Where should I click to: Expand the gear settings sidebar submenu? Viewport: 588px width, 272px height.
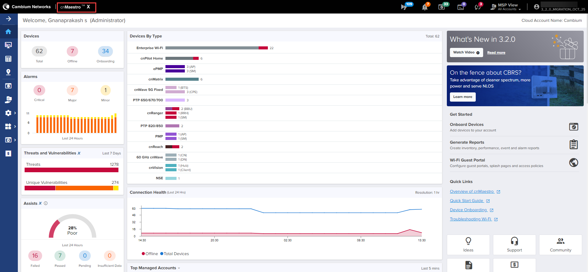click(10, 113)
